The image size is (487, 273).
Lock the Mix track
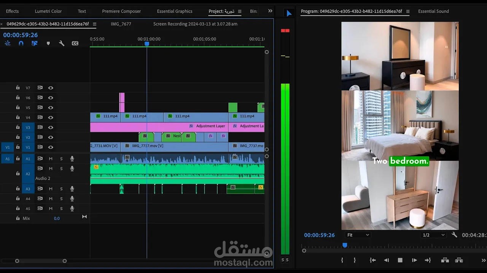(x=18, y=218)
